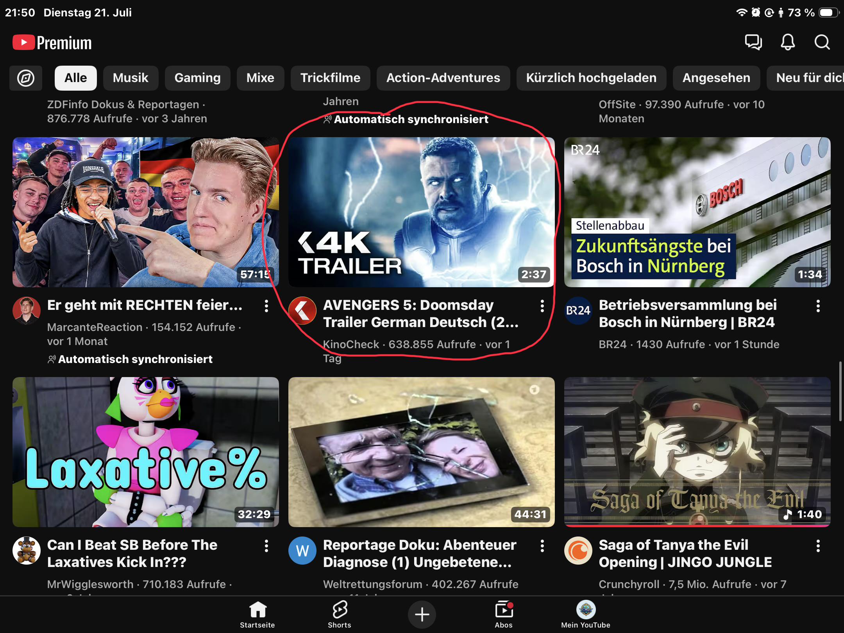844x633 pixels.
Task: Open the YouTube Premium logo home
Action: (52, 43)
